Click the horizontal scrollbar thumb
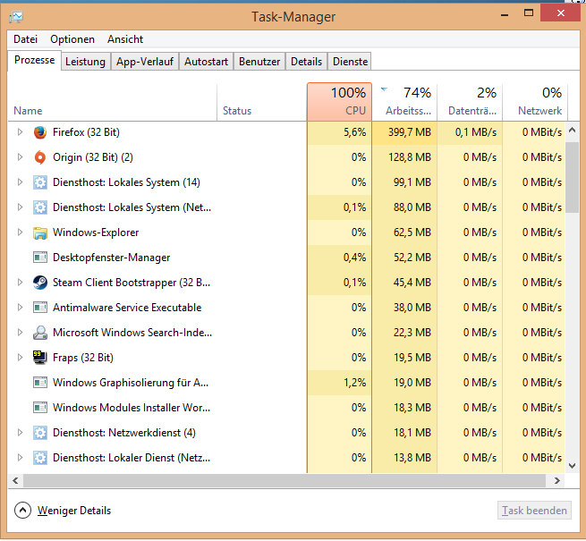 [285, 480]
